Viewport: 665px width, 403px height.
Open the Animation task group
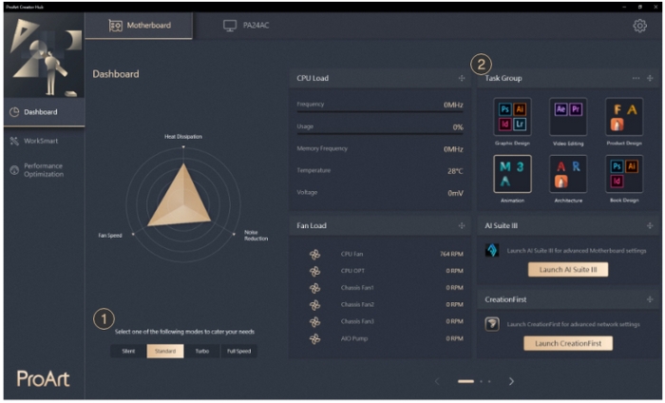(x=512, y=174)
